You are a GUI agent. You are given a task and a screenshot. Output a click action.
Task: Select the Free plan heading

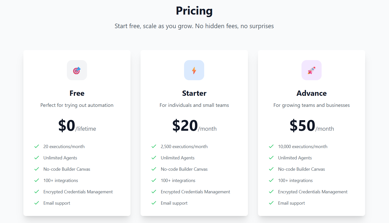click(77, 93)
